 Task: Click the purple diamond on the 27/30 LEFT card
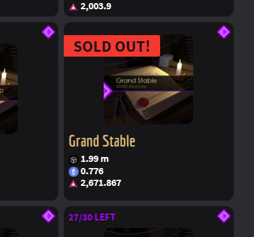click(224, 216)
